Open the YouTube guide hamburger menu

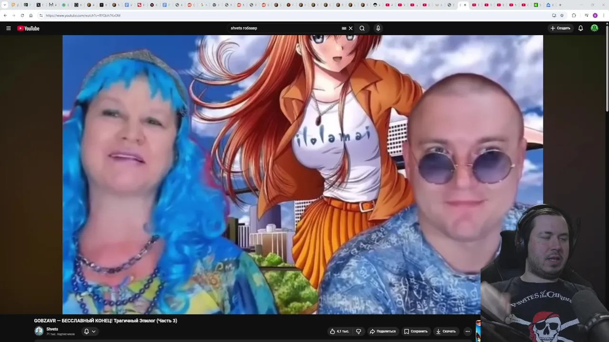(8, 28)
